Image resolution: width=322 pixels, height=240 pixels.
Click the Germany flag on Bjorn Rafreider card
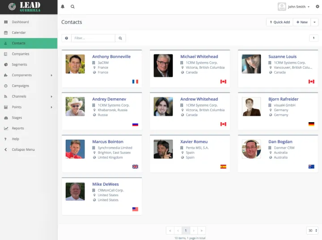coord(311,124)
